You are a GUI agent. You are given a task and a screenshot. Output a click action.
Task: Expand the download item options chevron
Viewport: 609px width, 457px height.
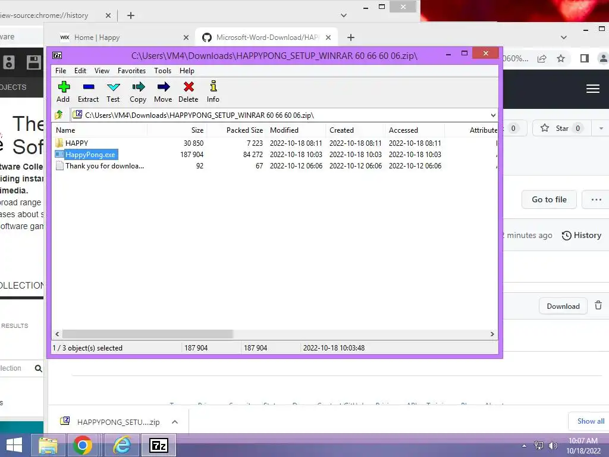[x=175, y=422]
